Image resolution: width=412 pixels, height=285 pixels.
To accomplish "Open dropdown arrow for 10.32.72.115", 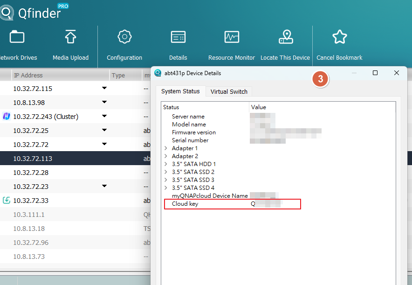I will click(x=104, y=88).
